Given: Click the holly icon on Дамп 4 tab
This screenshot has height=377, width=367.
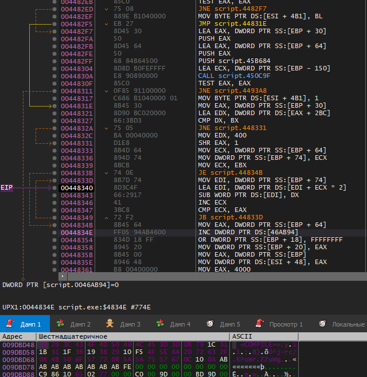Looking at the screenshot, I should coord(160,324).
